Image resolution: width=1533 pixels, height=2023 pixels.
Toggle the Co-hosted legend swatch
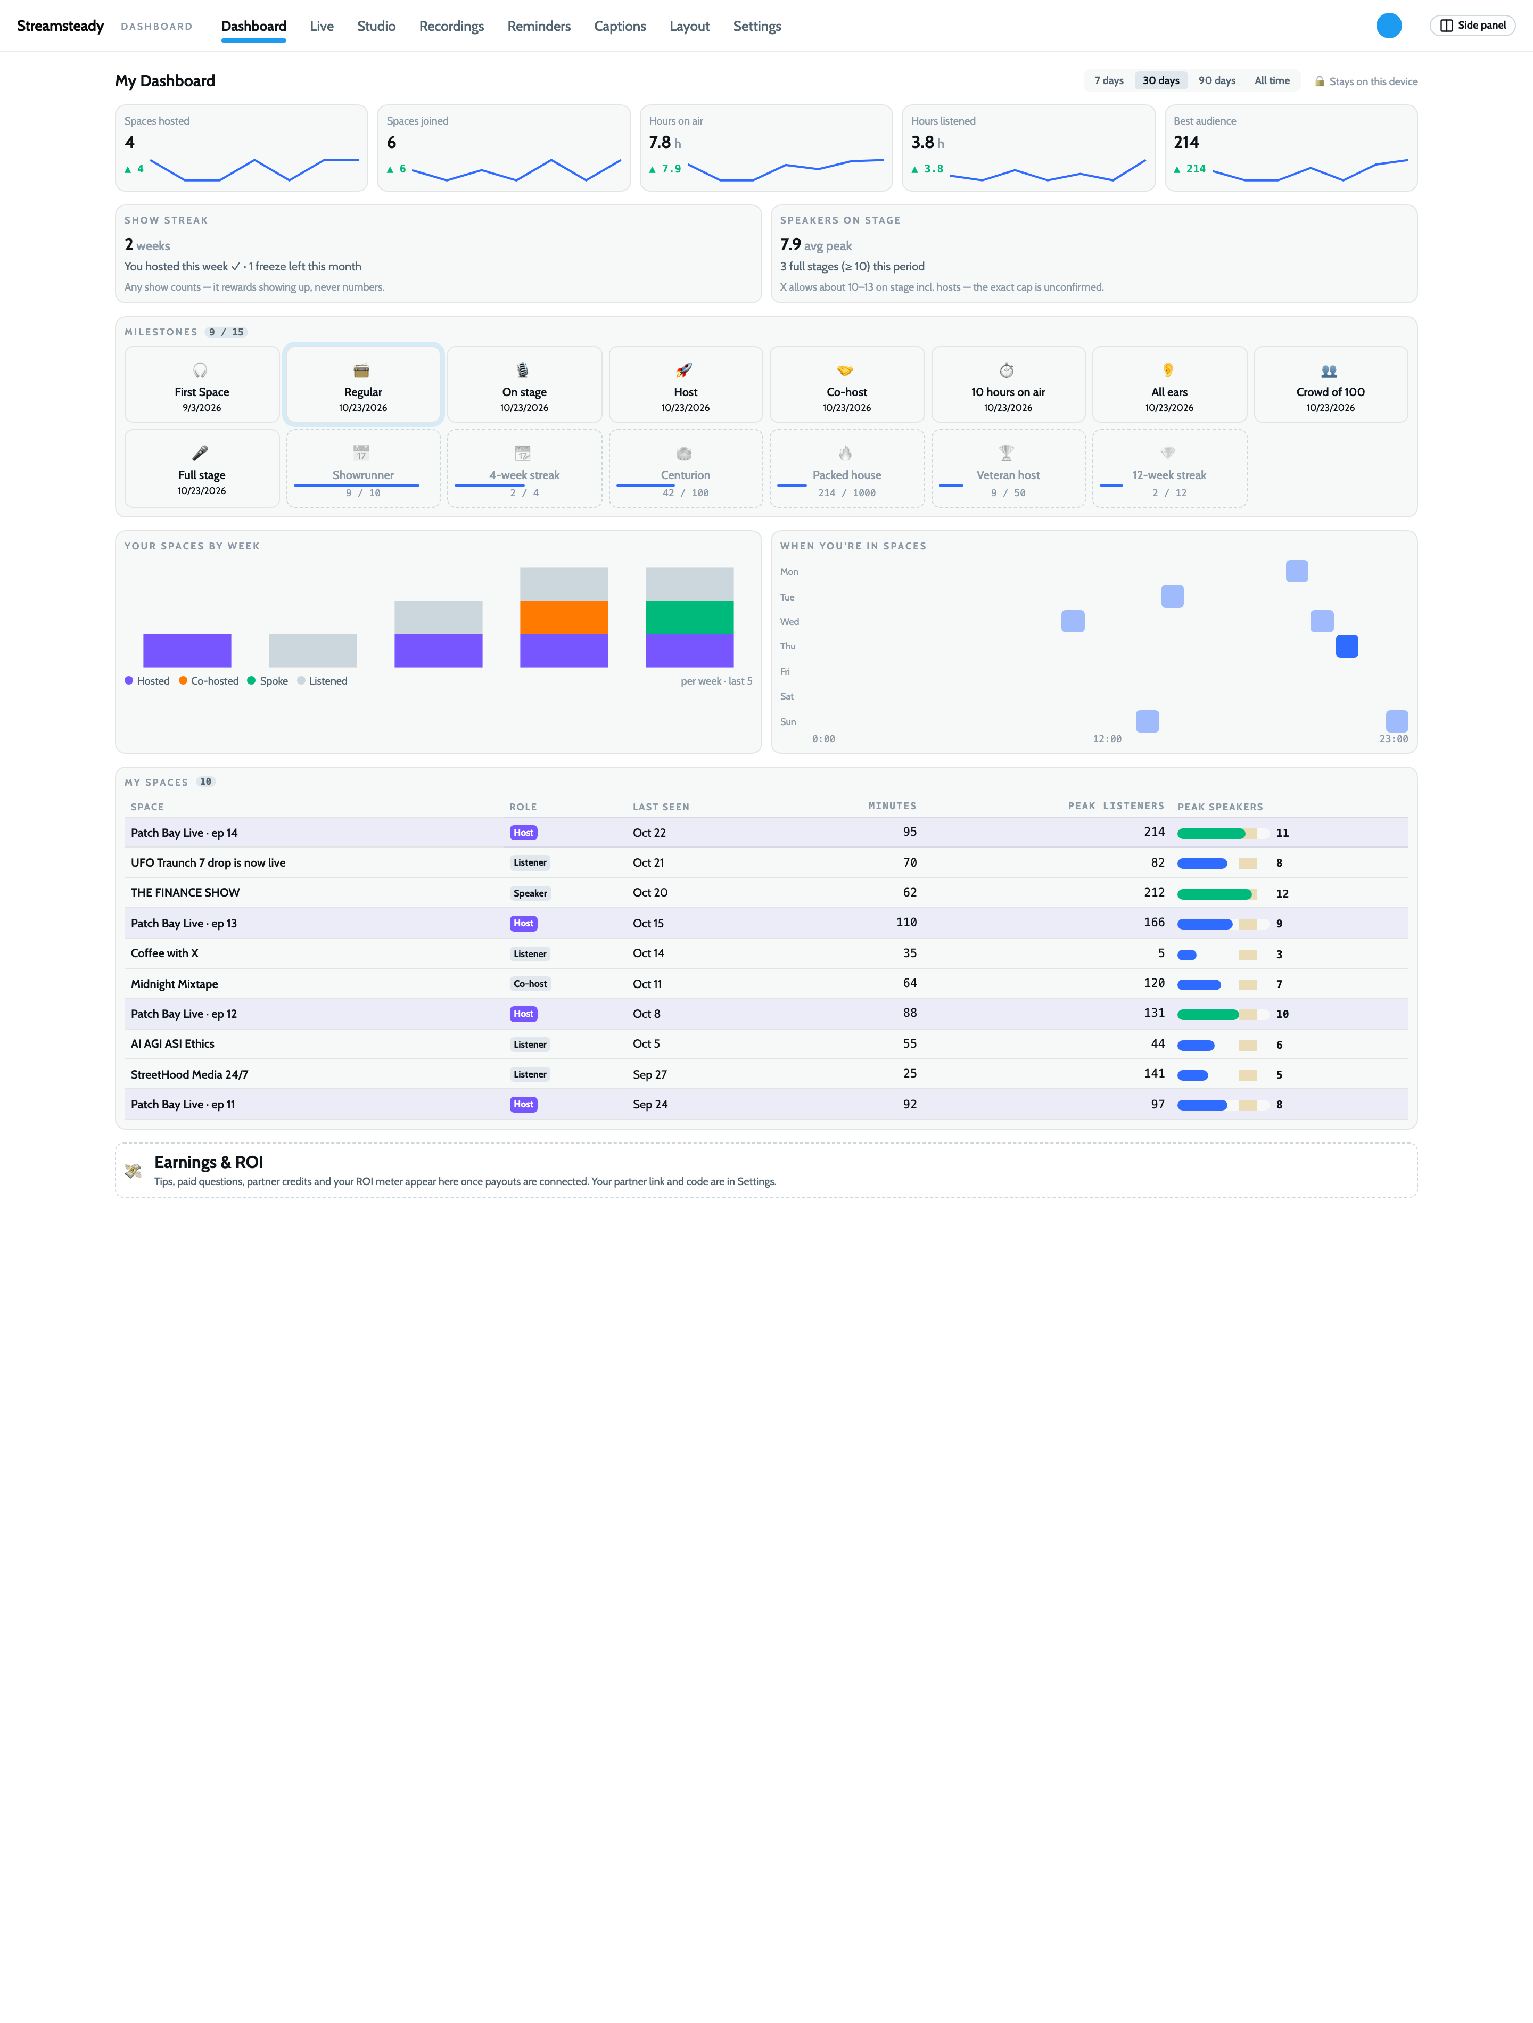point(183,680)
